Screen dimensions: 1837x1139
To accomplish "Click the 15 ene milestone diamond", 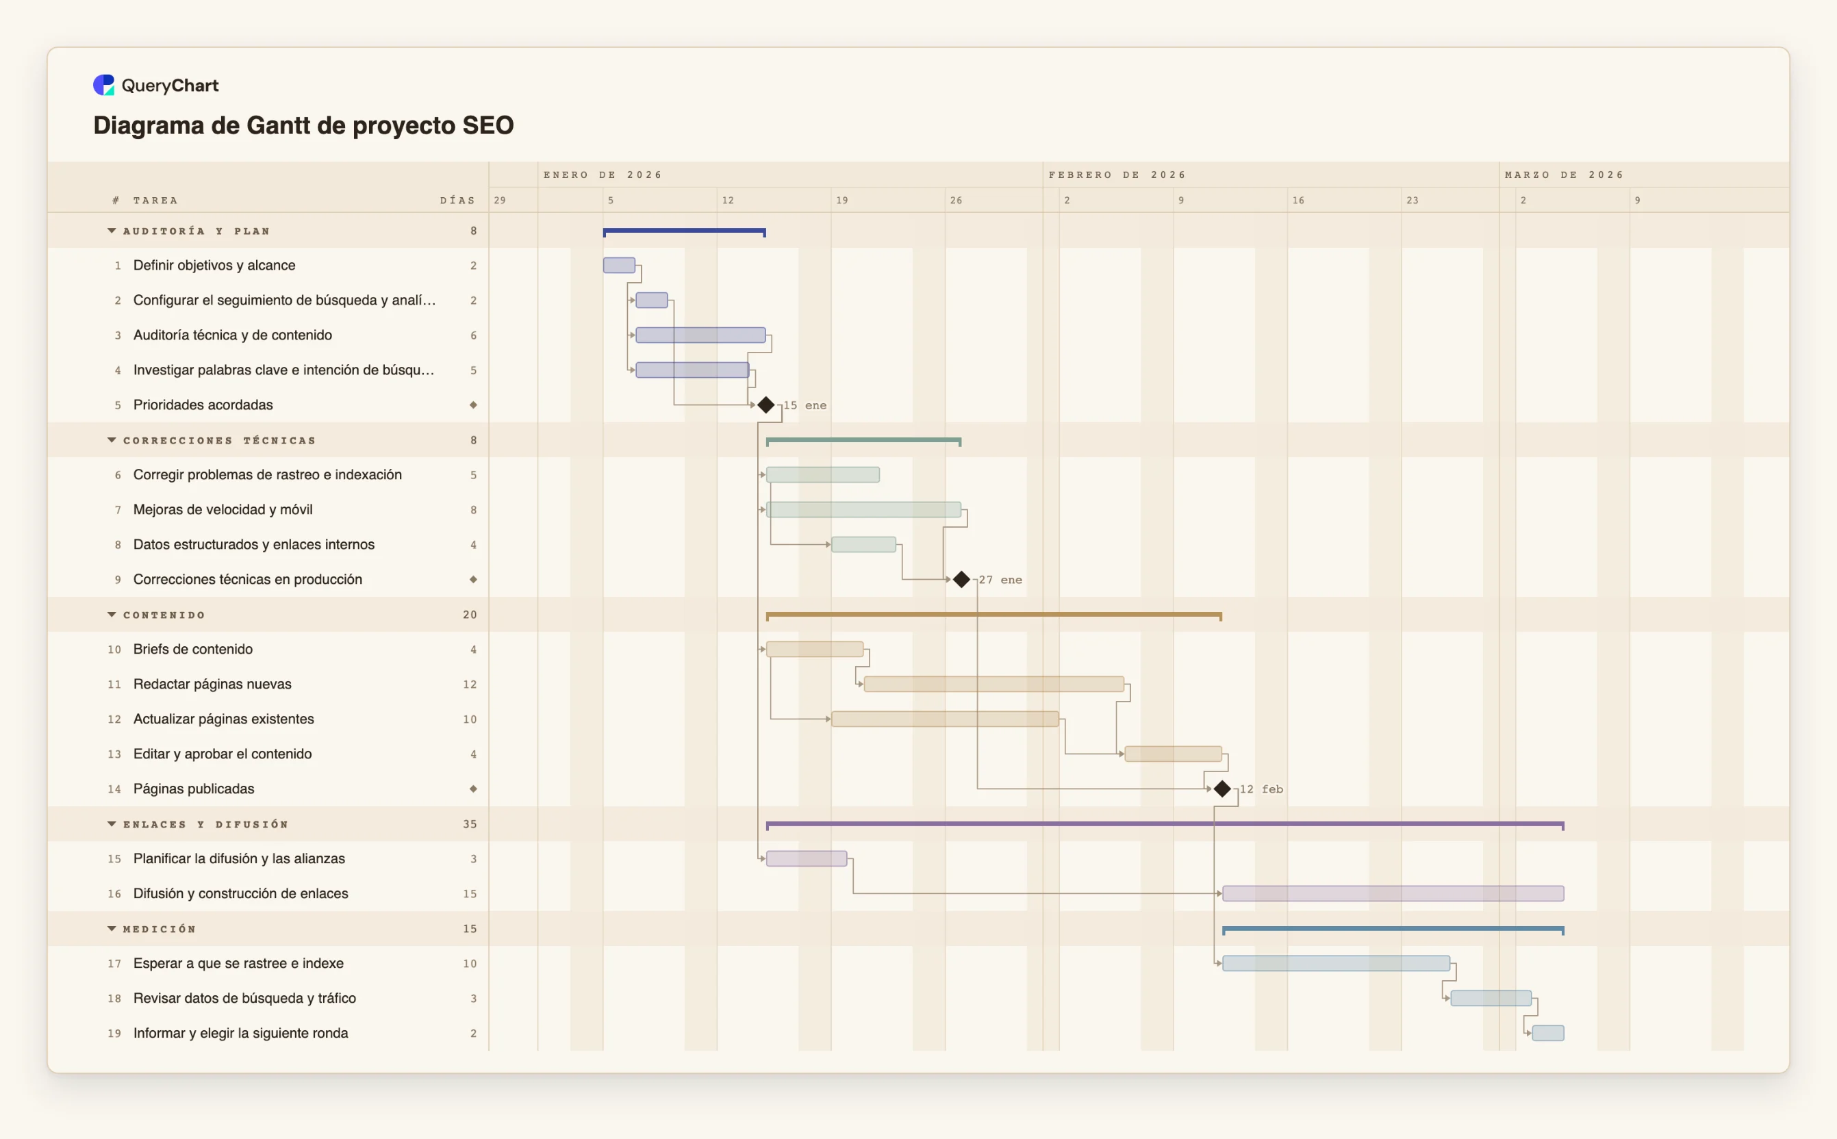I will click(x=766, y=405).
